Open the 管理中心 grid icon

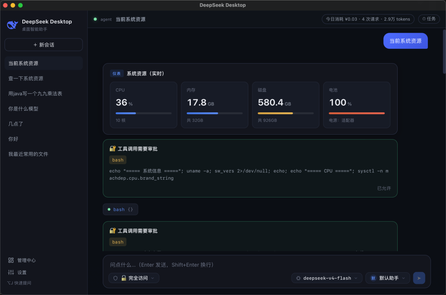click(x=11, y=260)
